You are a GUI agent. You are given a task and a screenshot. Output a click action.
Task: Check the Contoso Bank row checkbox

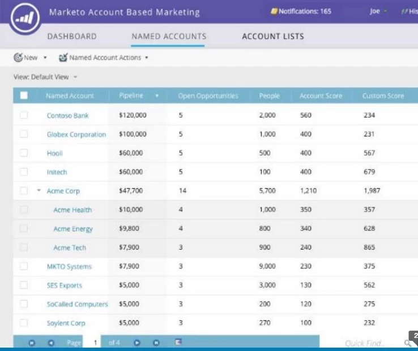24,115
